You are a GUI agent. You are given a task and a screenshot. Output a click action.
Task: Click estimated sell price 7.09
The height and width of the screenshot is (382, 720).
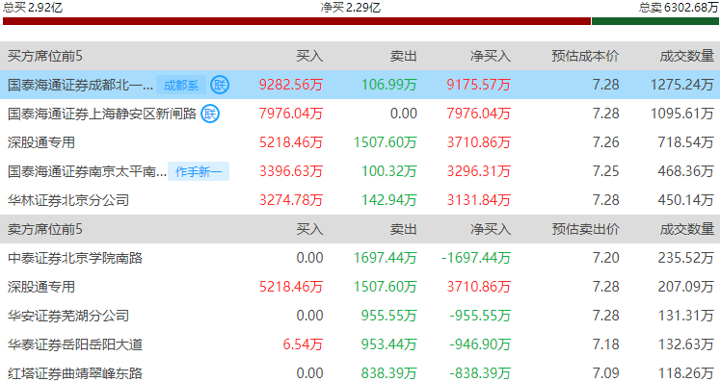(x=605, y=373)
